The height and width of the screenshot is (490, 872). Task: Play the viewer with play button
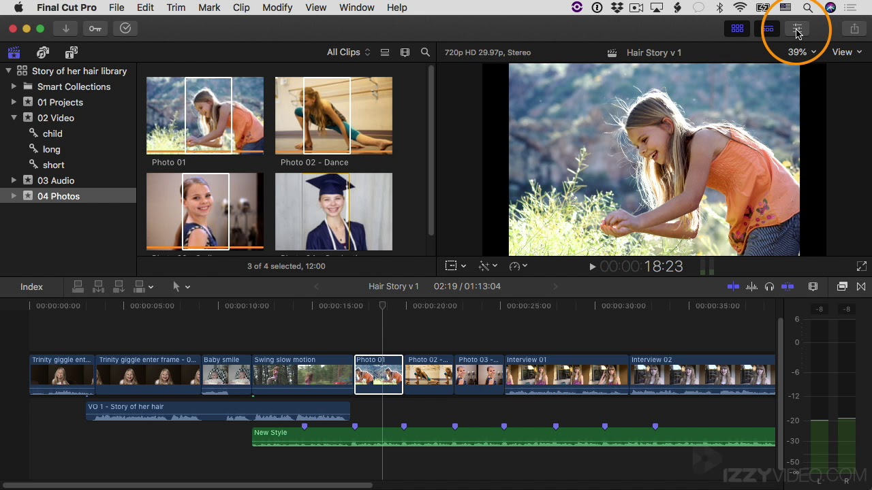coord(592,267)
